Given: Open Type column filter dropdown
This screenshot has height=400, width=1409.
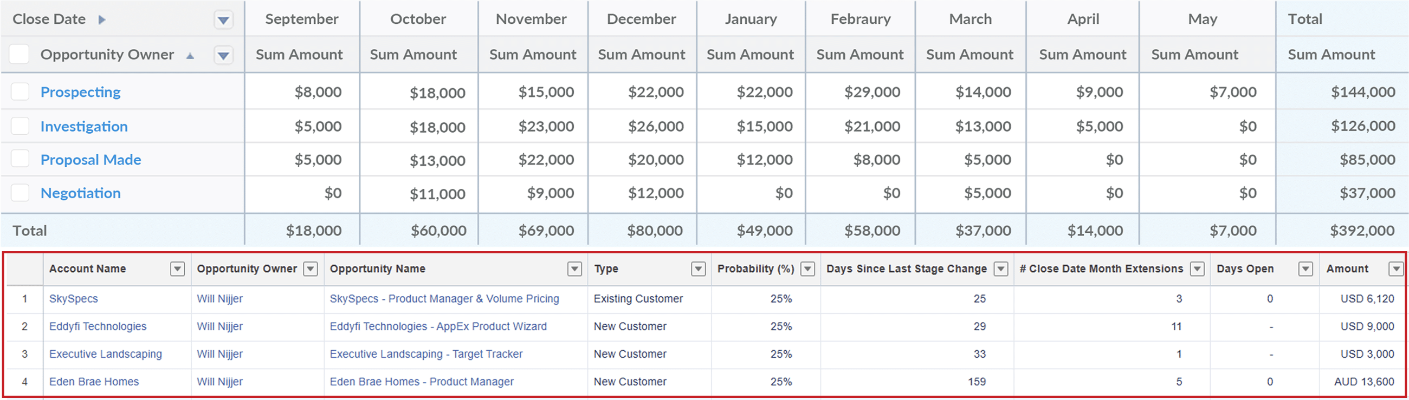Looking at the screenshot, I should [698, 269].
